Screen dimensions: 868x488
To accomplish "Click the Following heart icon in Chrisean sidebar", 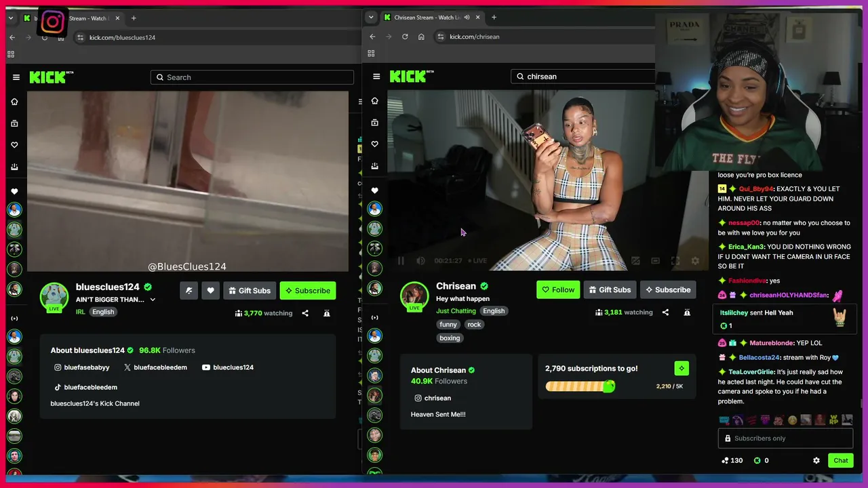I will pyautogui.click(x=374, y=144).
